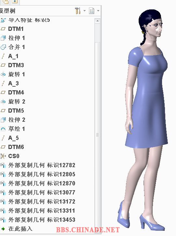This screenshot has height=236, width=176.
Task: Click the datum plane icon of DTM4
Action: [x=3, y=93]
